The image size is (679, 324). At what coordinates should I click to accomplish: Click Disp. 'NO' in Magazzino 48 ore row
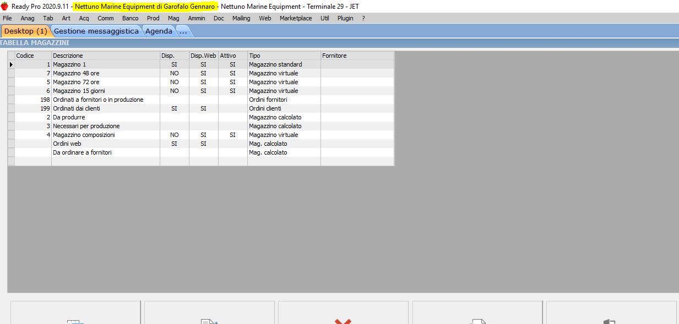[175, 73]
